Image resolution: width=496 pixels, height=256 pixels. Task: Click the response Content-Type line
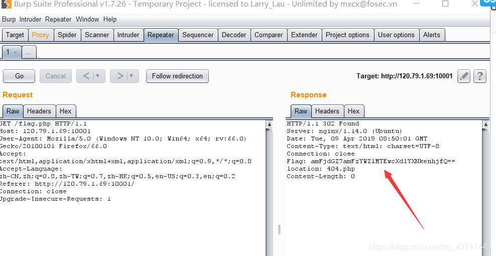click(363, 146)
